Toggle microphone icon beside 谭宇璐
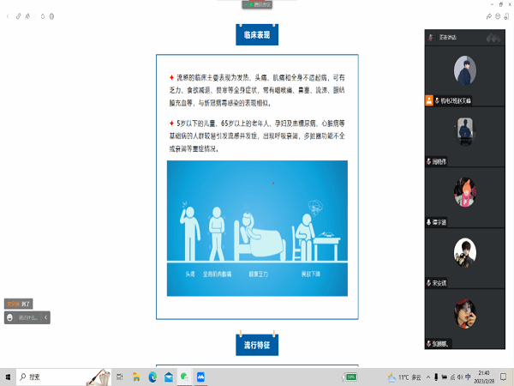Image resolution: width=514 pixels, height=386 pixels. 428,222
